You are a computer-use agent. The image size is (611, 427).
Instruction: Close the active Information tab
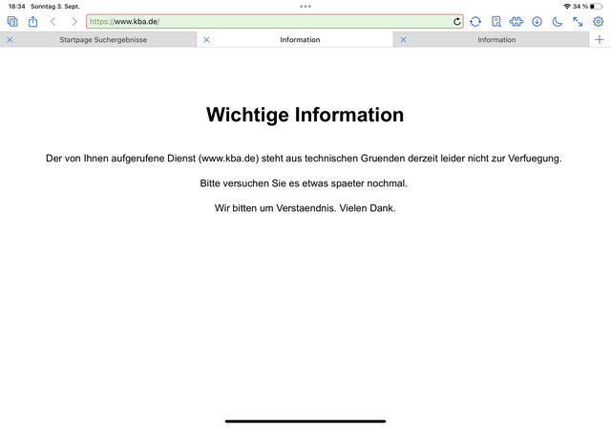click(x=207, y=40)
